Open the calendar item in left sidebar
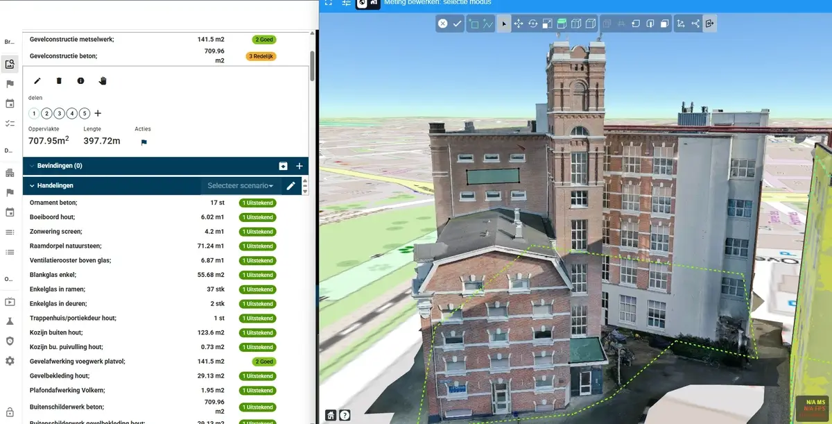 pyautogui.click(x=10, y=104)
